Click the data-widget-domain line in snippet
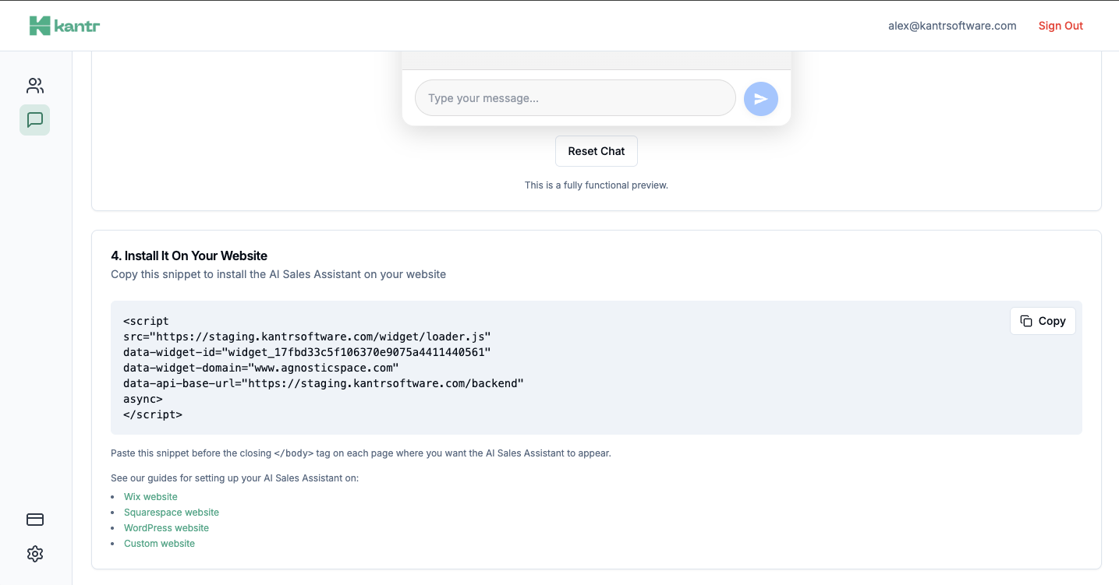This screenshot has width=1119, height=585. click(261, 368)
